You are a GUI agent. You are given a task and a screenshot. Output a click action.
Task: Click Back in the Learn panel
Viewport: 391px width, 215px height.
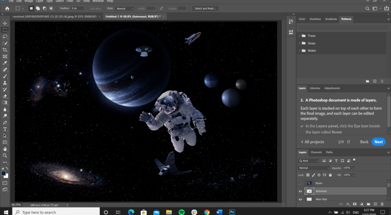[364, 142]
